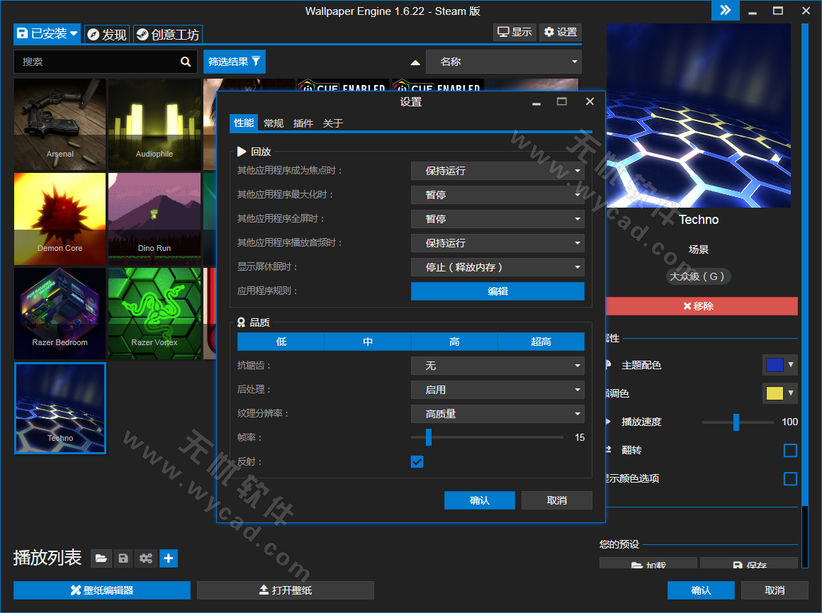The height and width of the screenshot is (613, 822).
Task: Toggle sort direction arrow icon
Action: pyautogui.click(x=415, y=62)
